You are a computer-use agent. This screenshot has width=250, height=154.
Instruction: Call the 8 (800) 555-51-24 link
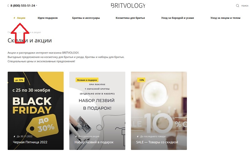click(22, 6)
